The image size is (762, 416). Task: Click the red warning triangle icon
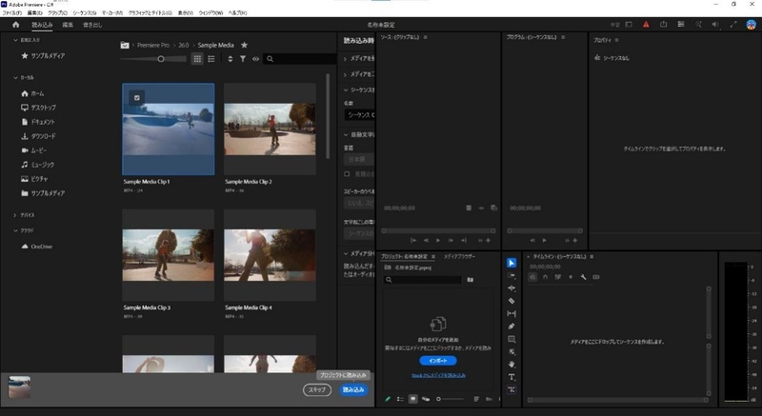click(646, 24)
